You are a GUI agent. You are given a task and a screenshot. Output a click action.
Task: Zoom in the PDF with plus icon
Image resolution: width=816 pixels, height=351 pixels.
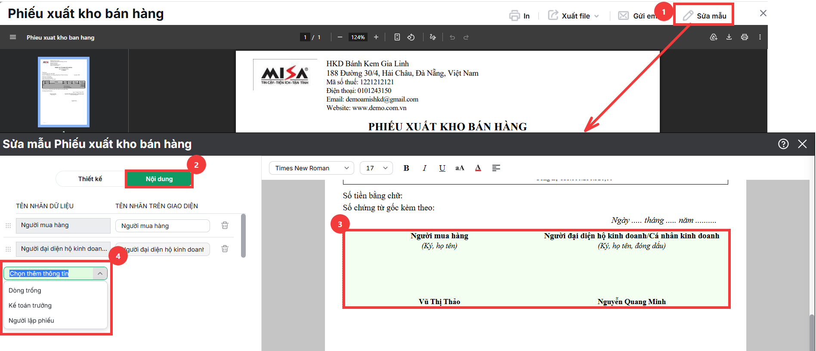[x=376, y=37]
